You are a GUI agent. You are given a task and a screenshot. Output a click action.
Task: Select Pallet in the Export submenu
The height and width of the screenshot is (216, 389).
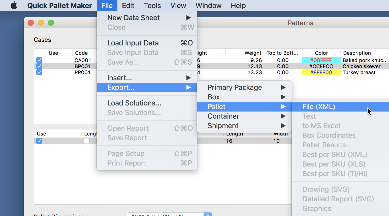244,106
